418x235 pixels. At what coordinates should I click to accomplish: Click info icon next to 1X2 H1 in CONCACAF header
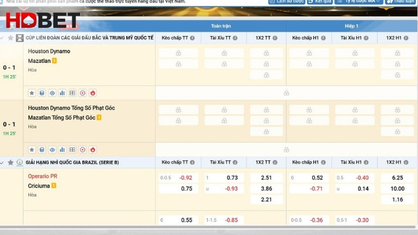point(405,38)
